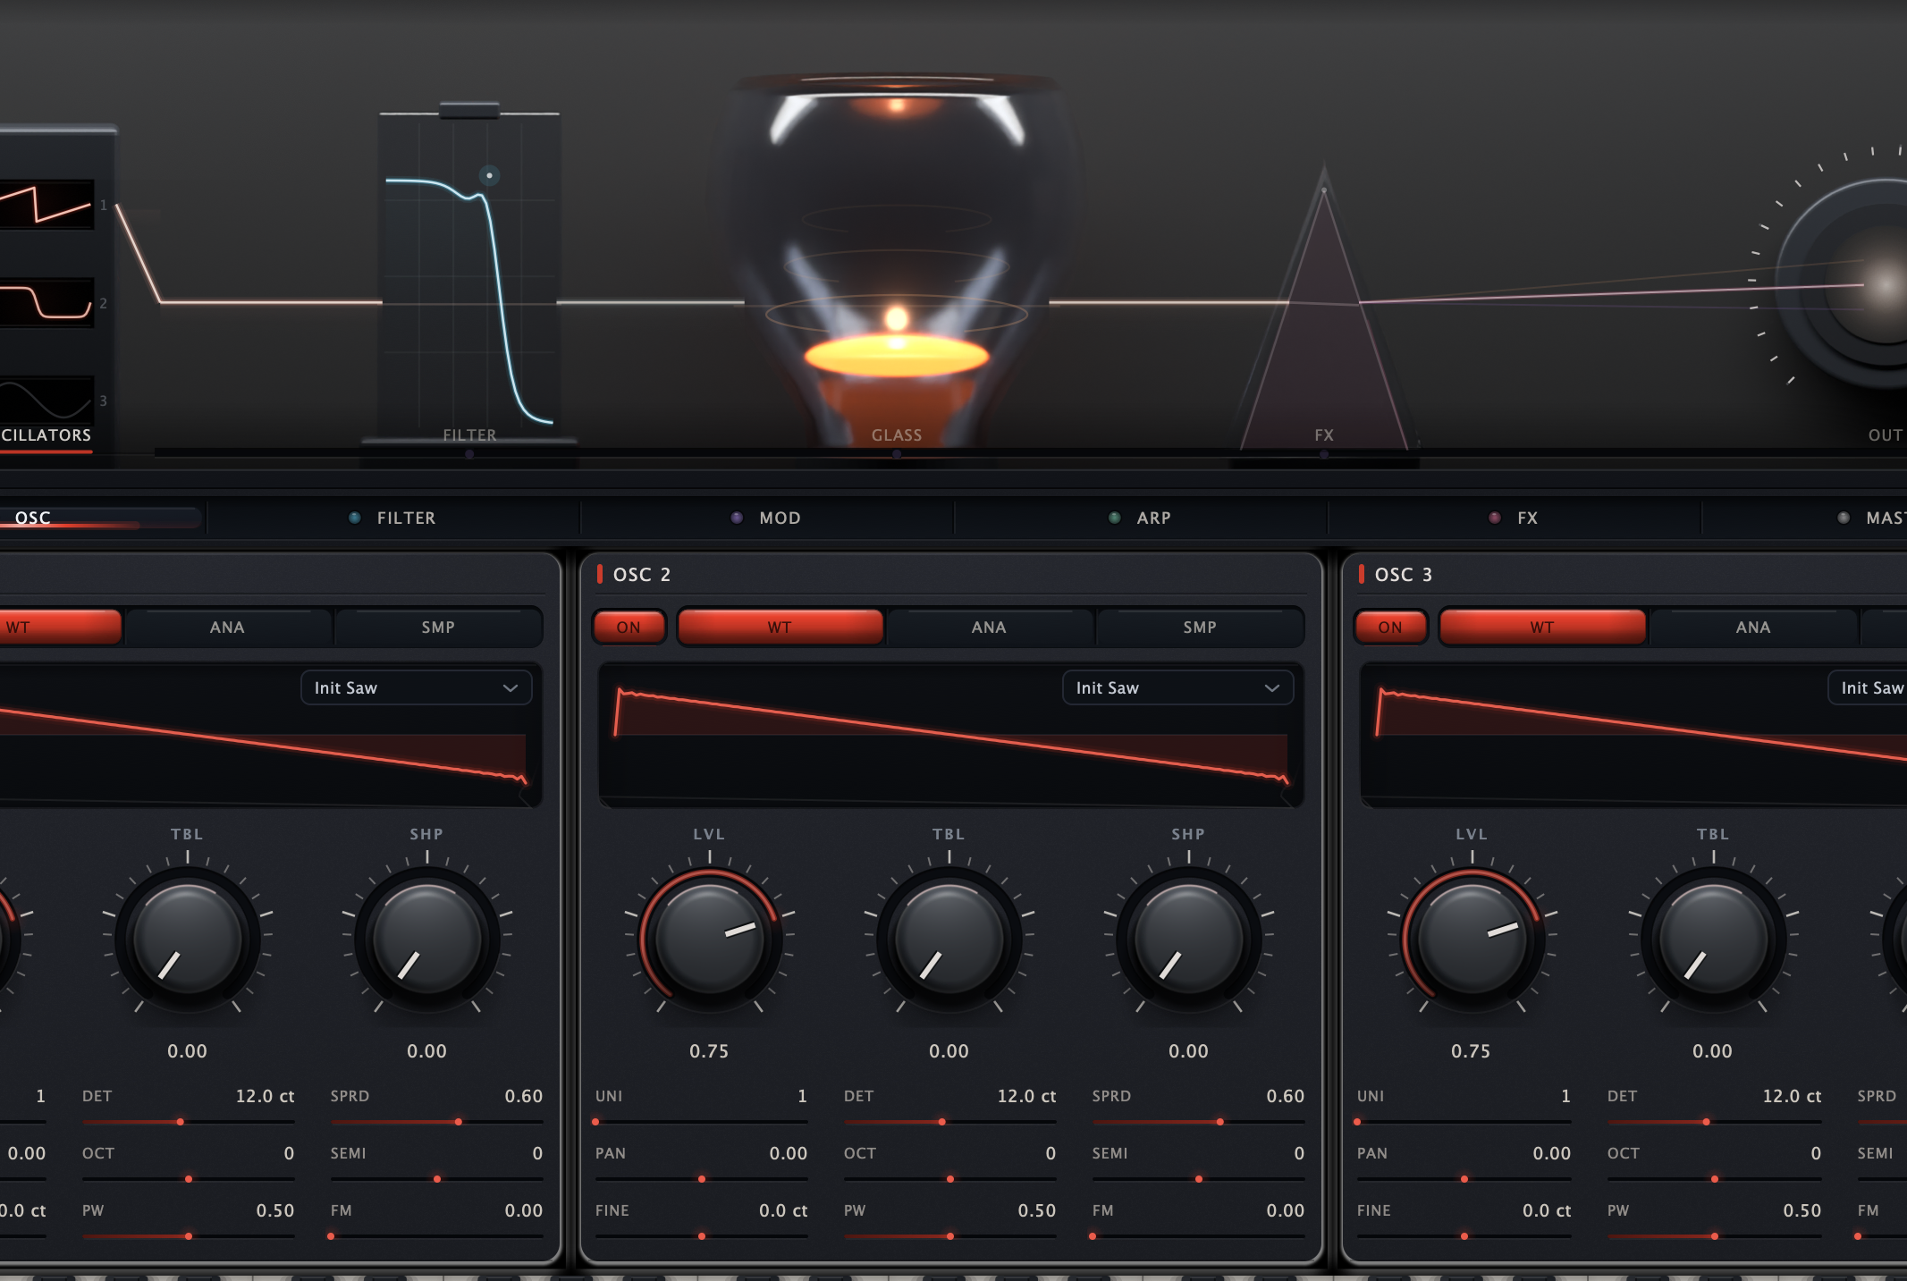Viewport: 1907px width, 1281px height.
Task: Open OSC 3 Init Saw wavetable dropdown
Action: pyautogui.click(x=1868, y=687)
